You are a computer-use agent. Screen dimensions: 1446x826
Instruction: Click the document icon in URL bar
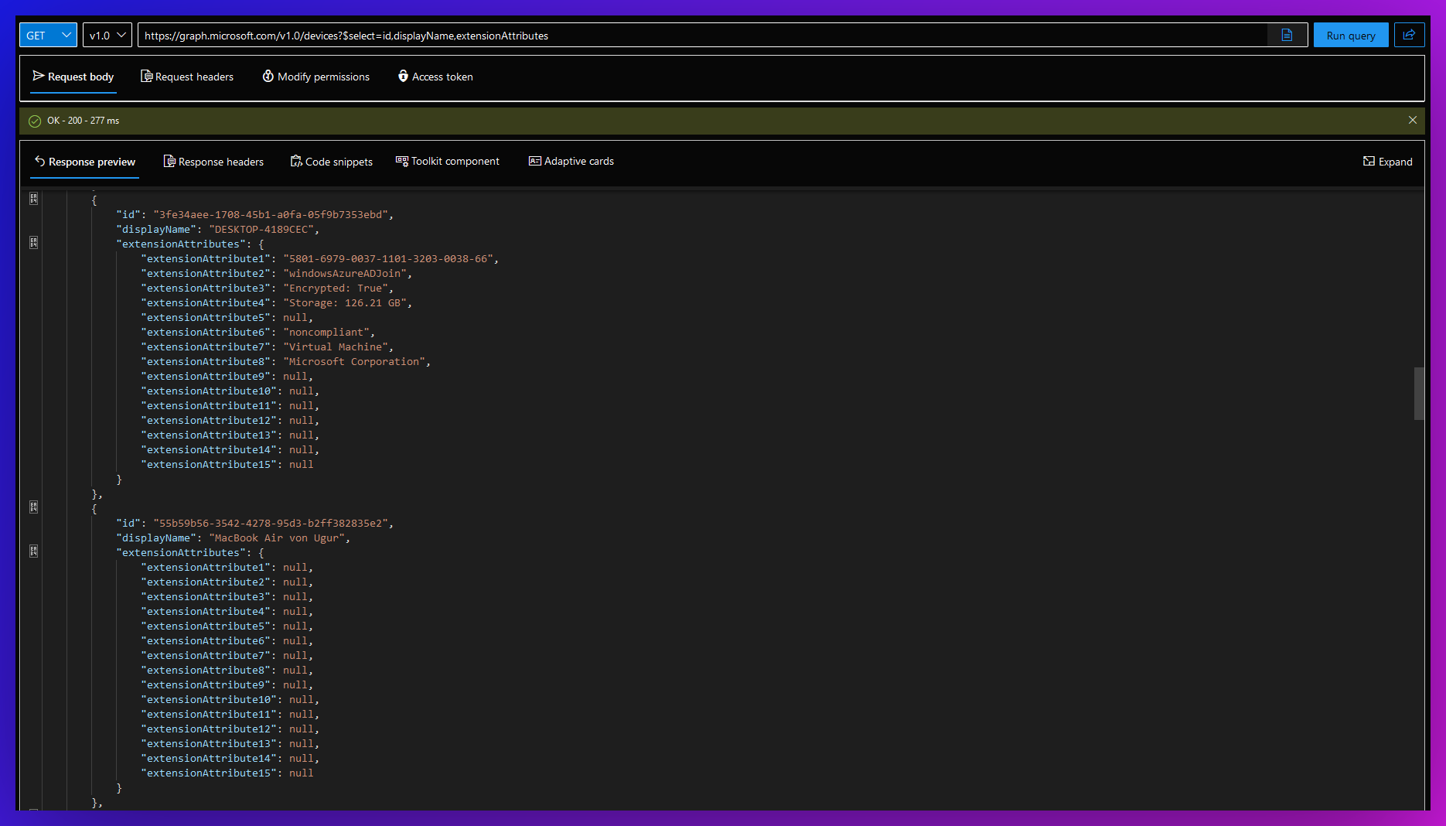tap(1287, 35)
